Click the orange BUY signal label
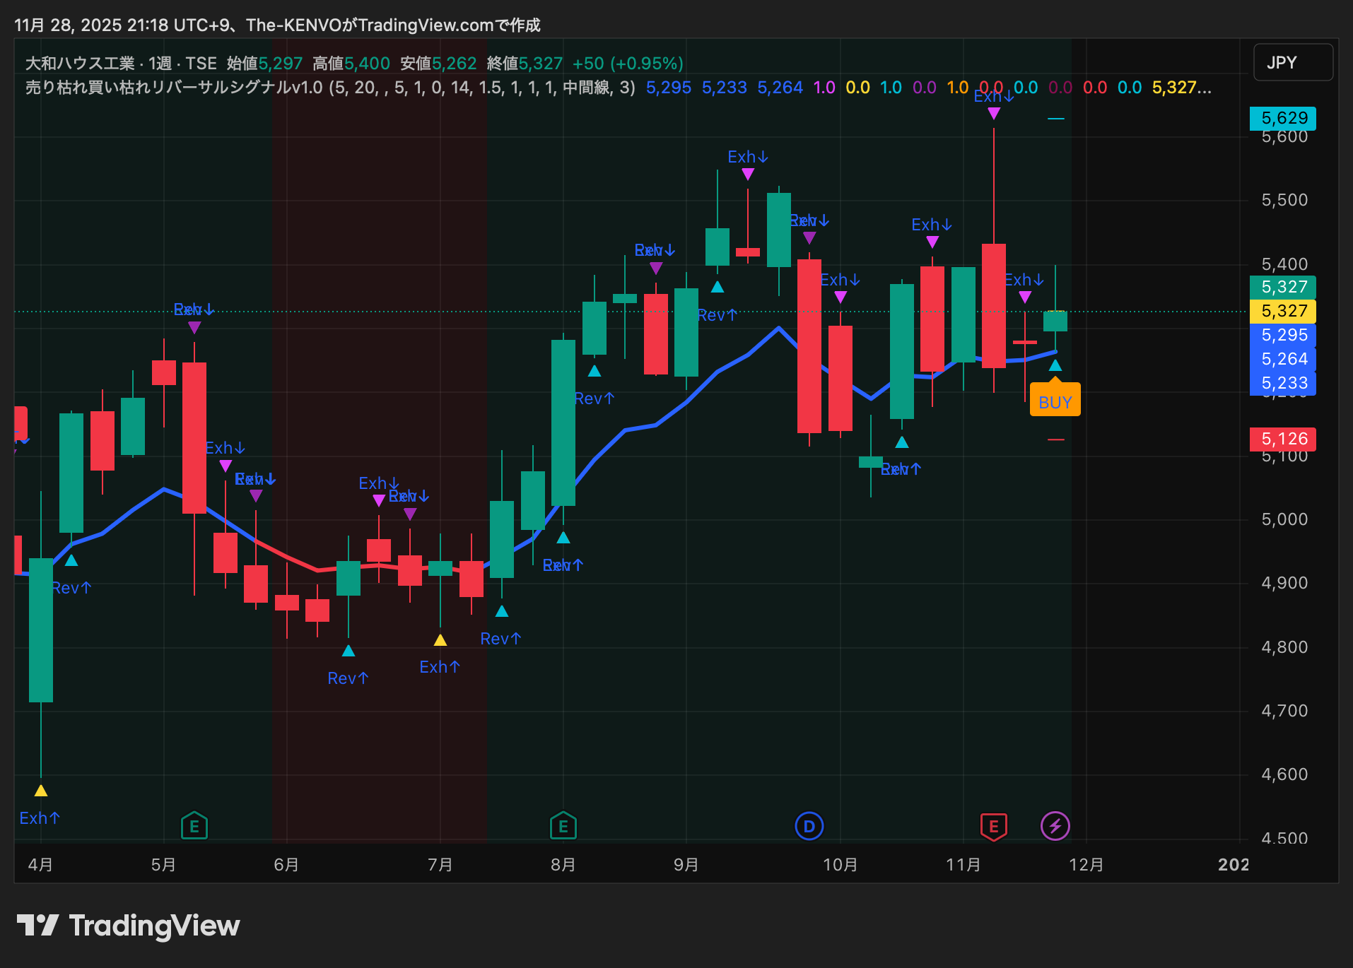The height and width of the screenshot is (968, 1353). click(1055, 401)
